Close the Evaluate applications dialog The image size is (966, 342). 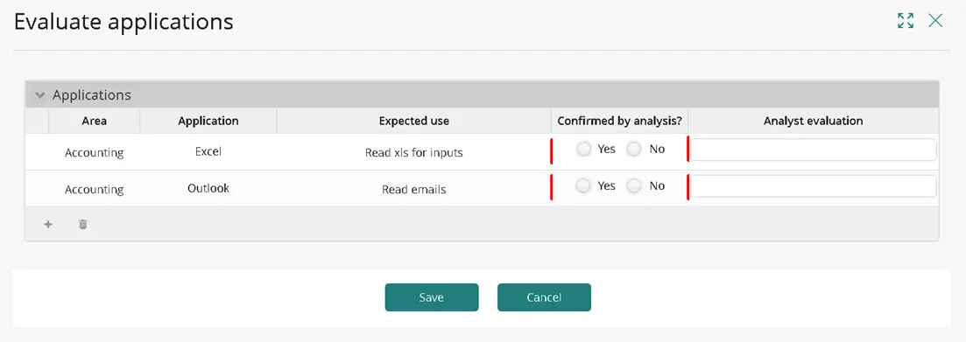coord(936,20)
